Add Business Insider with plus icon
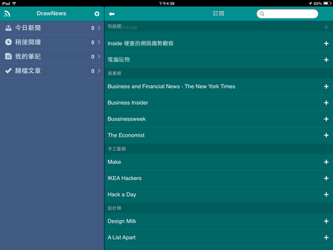Screen dimensions: 333x250 pos(326,103)
